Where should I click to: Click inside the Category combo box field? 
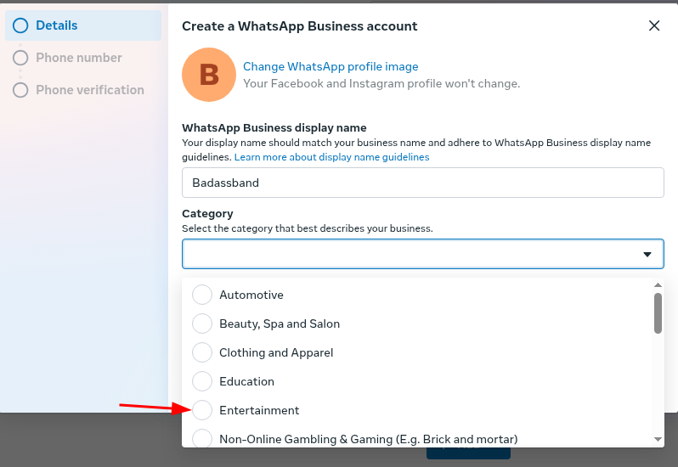[408, 254]
